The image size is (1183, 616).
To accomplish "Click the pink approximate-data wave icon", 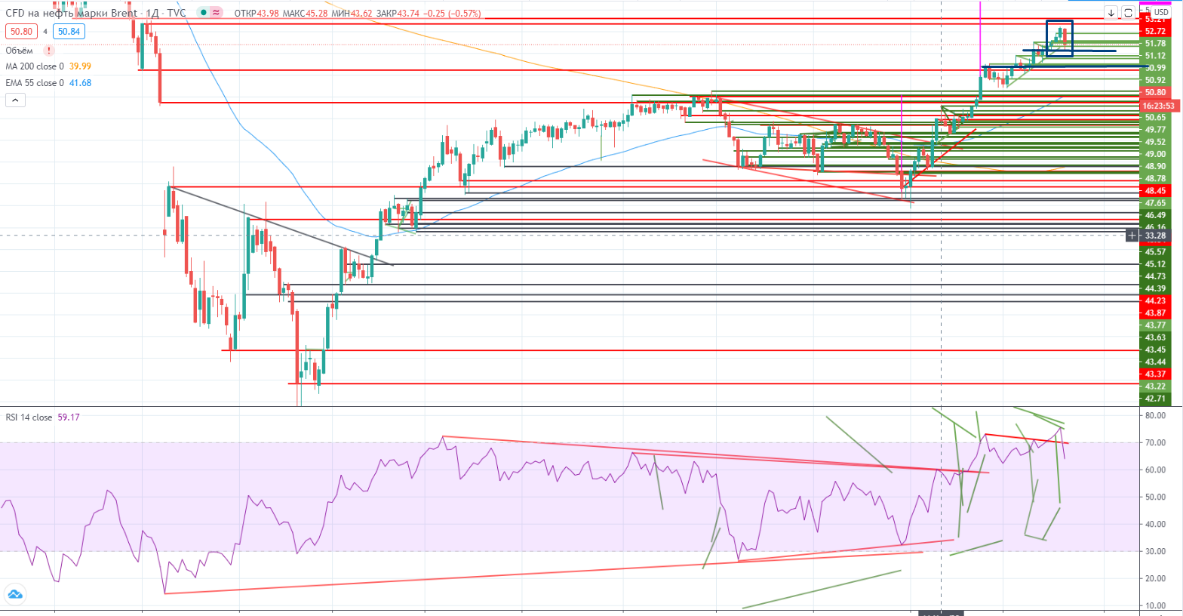I will [x=217, y=13].
